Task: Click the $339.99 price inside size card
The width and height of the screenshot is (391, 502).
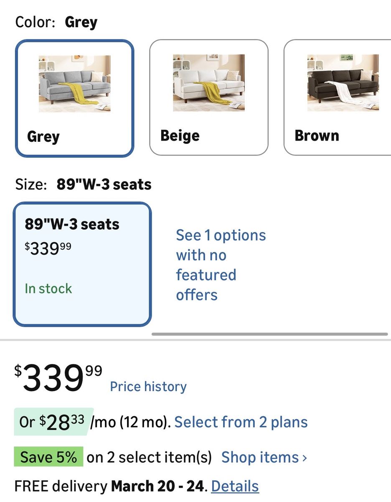Action: pos(48,248)
